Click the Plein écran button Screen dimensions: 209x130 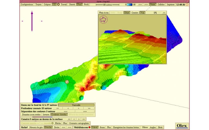coord(104,12)
